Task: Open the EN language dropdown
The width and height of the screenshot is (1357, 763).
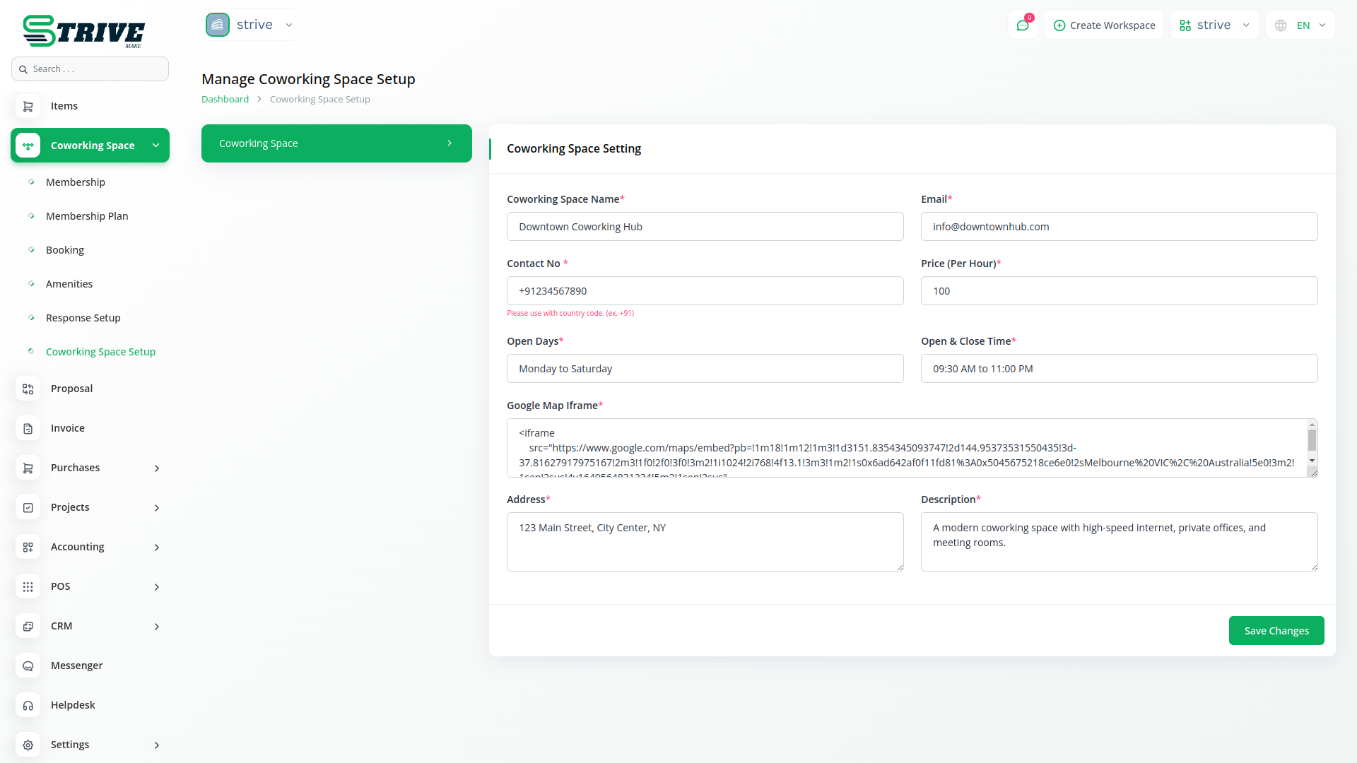Action: point(1300,25)
